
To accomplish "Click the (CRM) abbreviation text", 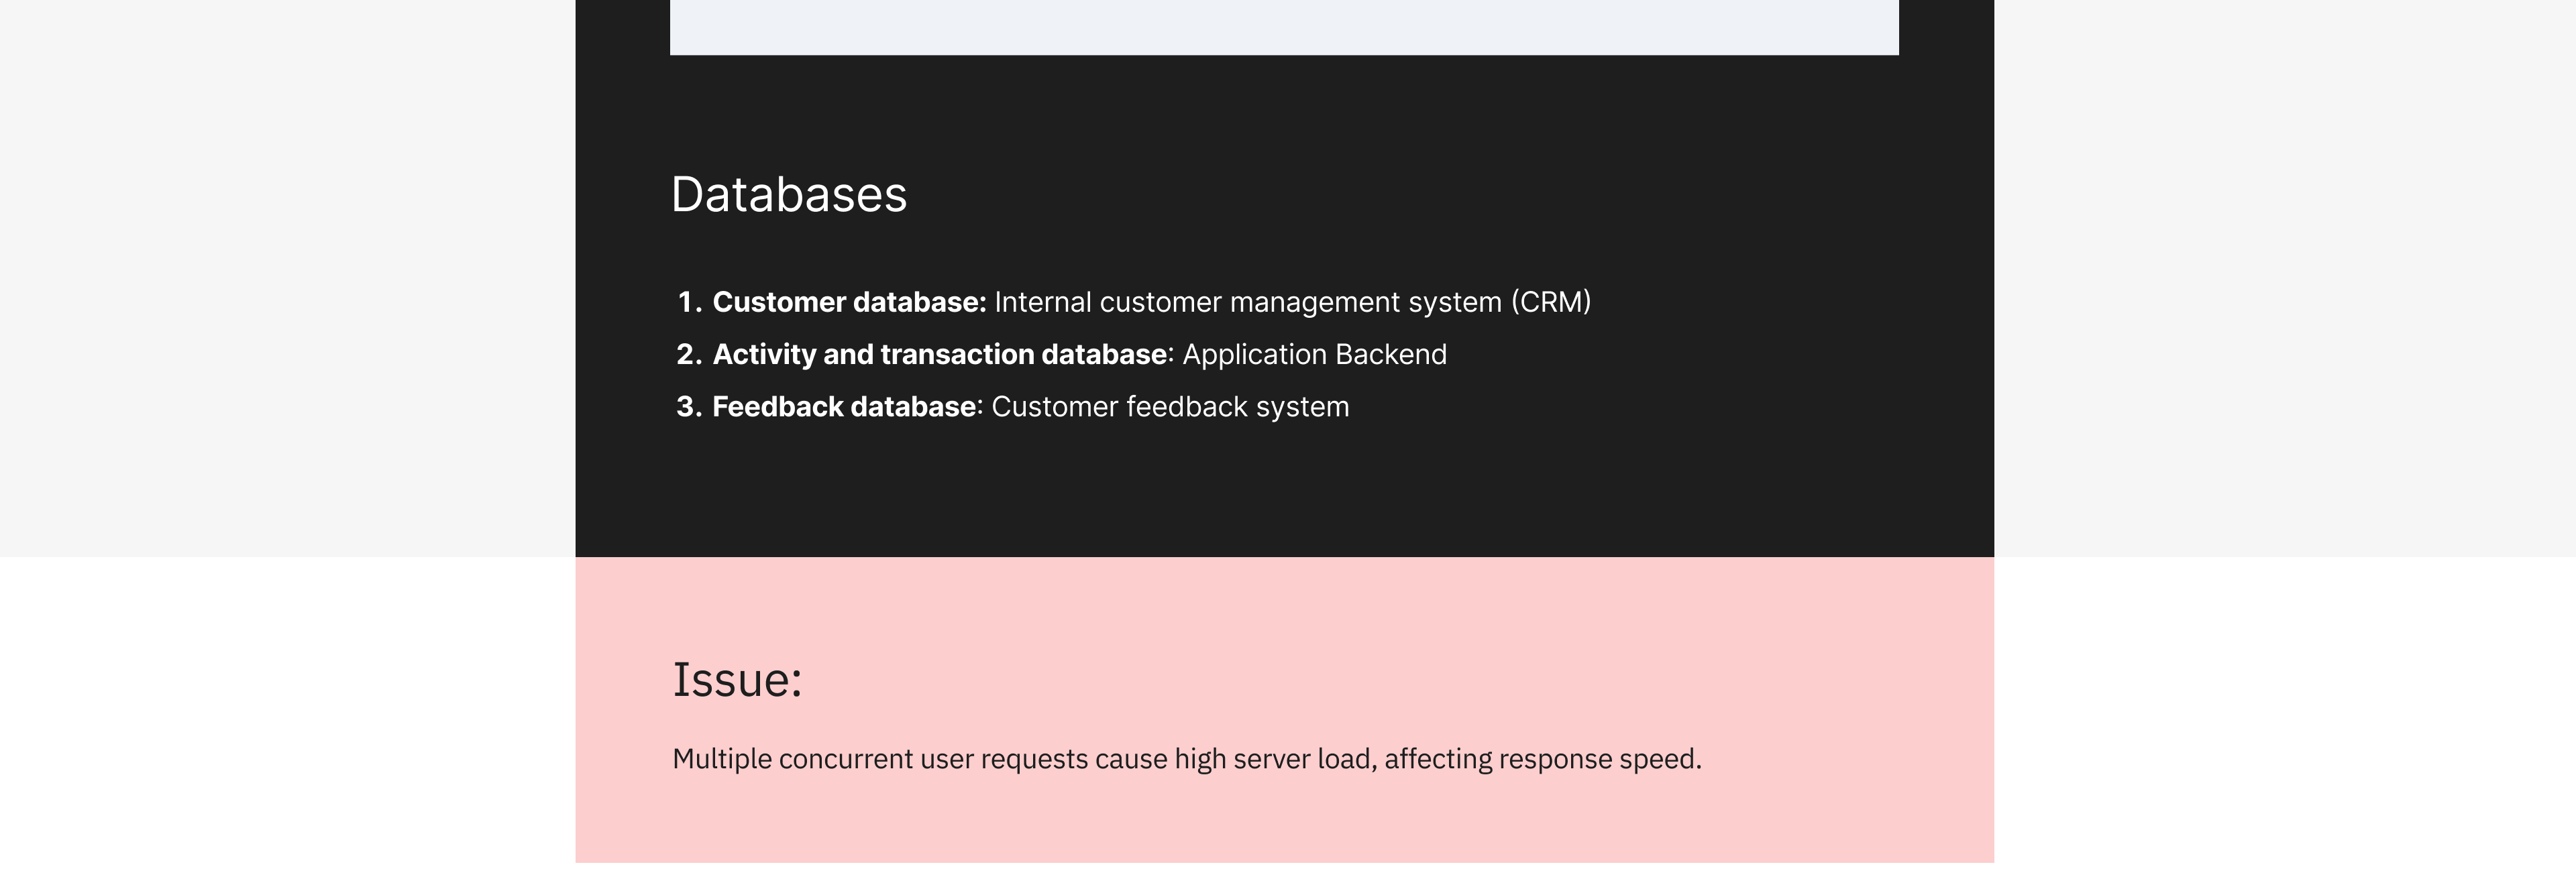I will click(1551, 302).
